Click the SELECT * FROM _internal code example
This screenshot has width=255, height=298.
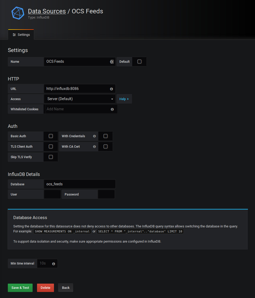click(x=140, y=232)
